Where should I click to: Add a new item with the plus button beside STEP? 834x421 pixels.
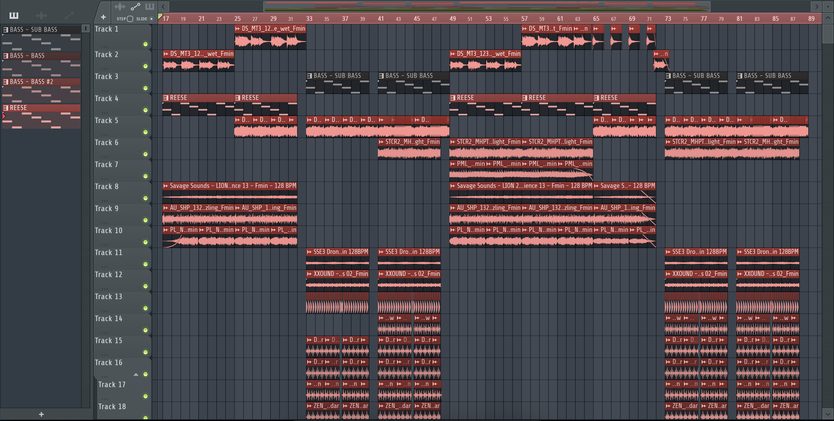click(x=103, y=17)
